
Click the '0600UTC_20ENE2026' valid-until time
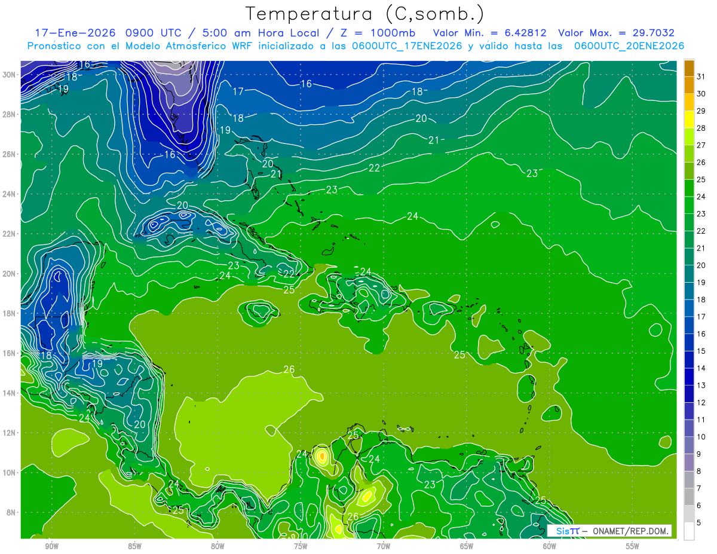click(629, 46)
